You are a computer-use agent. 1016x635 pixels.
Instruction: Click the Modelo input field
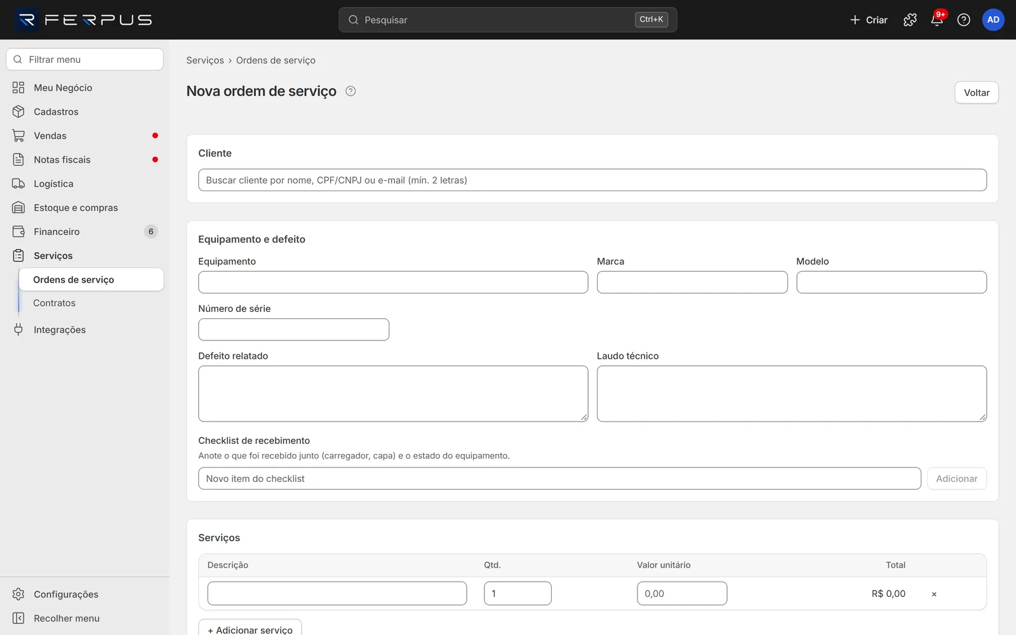pyautogui.click(x=892, y=283)
